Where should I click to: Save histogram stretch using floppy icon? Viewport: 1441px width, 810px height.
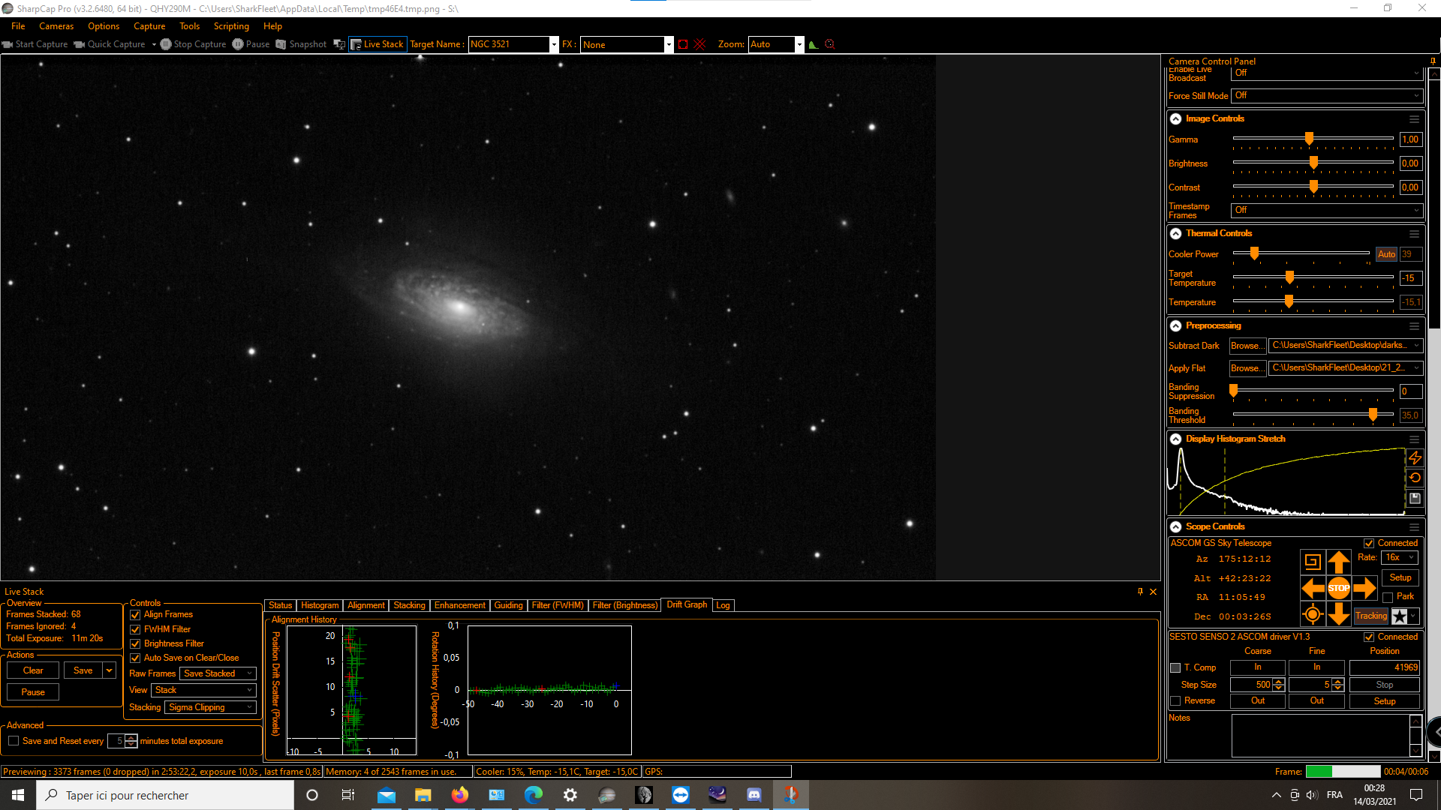coord(1415,498)
